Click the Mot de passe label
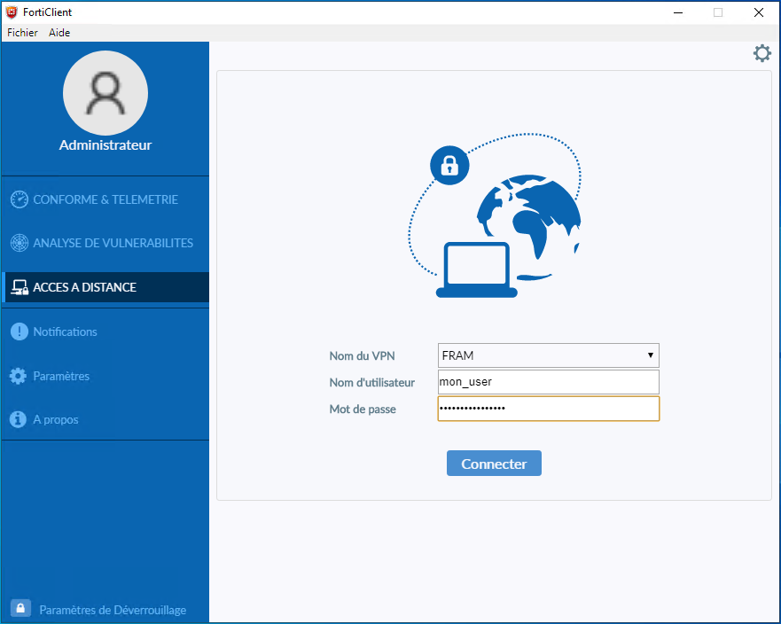This screenshot has width=781, height=624. (x=363, y=409)
